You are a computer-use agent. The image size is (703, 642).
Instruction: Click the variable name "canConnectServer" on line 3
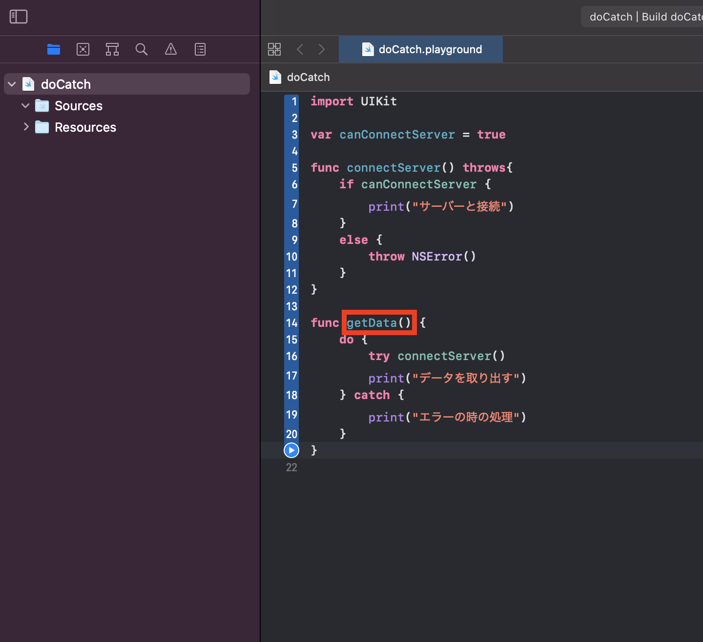tap(397, 135)
